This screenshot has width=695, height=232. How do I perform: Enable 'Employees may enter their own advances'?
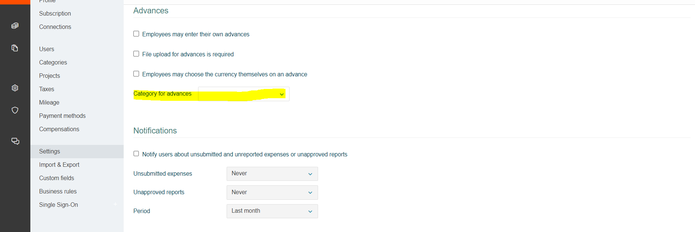136,34
